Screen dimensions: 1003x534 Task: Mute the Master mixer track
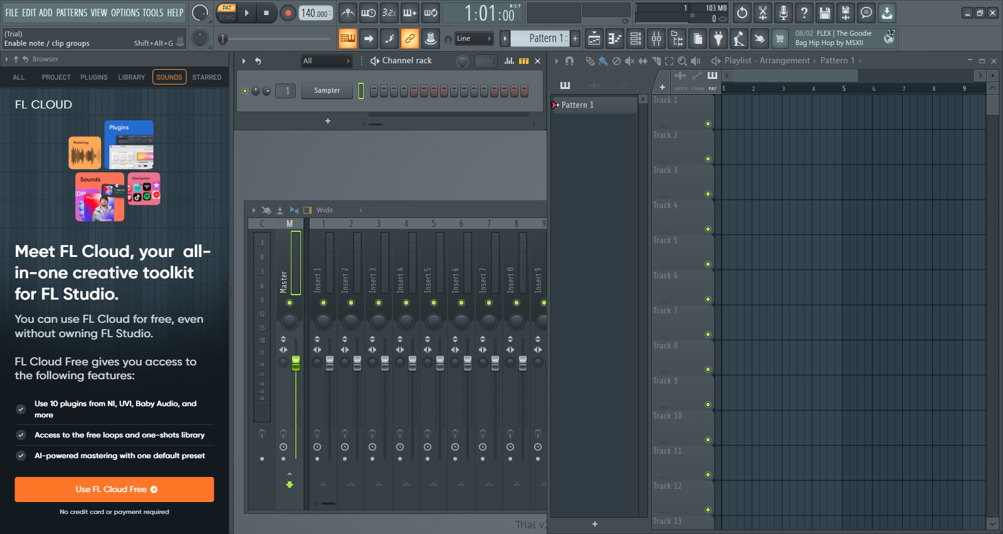290,303
